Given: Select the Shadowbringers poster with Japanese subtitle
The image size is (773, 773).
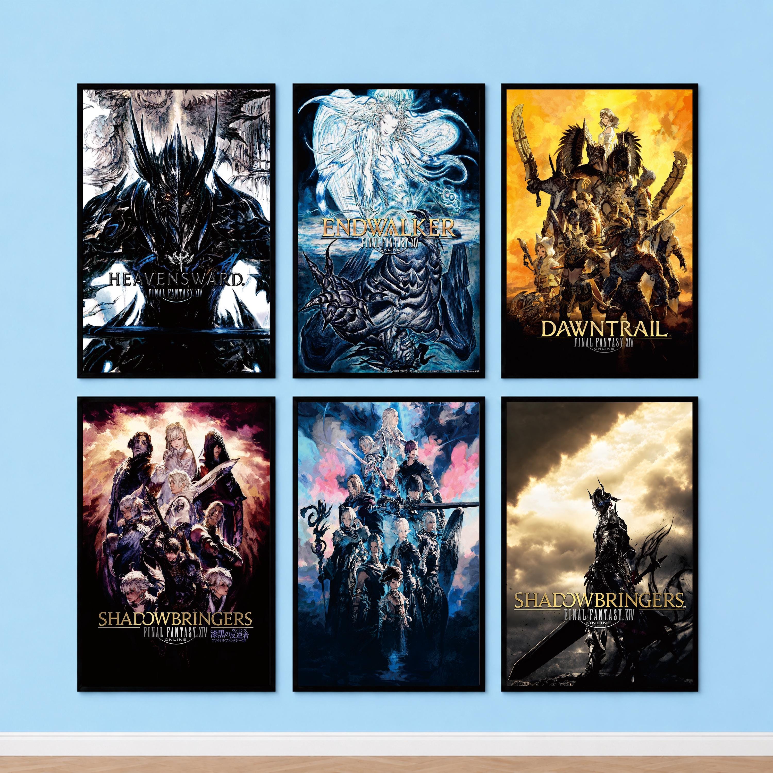Looking at the screenshot, I should point(177,544).
